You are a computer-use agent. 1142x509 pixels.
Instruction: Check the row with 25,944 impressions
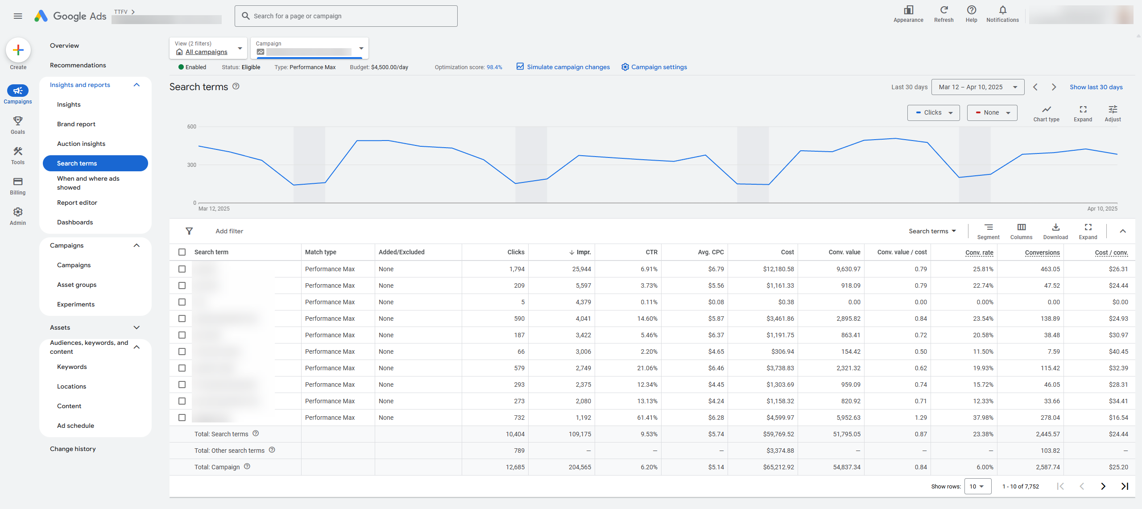pyautogui.click(x=182, y=269)
